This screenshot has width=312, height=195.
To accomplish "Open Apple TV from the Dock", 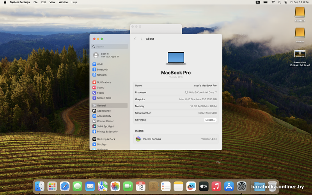I will (x=204, y=186).
